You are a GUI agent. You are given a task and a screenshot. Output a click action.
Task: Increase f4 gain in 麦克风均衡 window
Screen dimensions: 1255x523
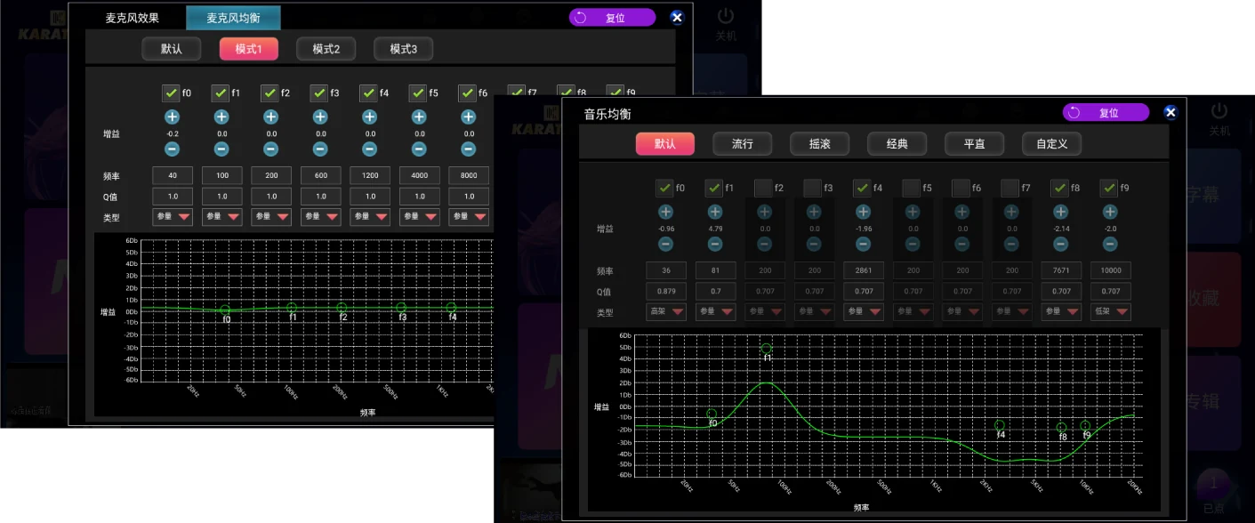(370, 117)
